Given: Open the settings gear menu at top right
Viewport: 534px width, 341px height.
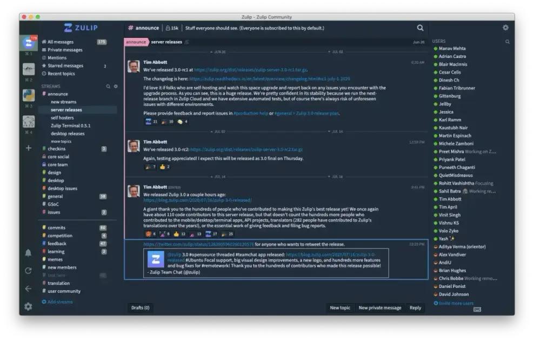Looking at the screenshot, I should (505, 28).
